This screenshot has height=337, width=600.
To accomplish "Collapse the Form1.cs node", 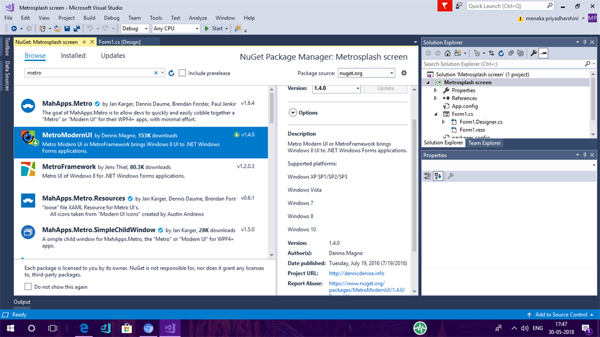I will click(435, 114).
